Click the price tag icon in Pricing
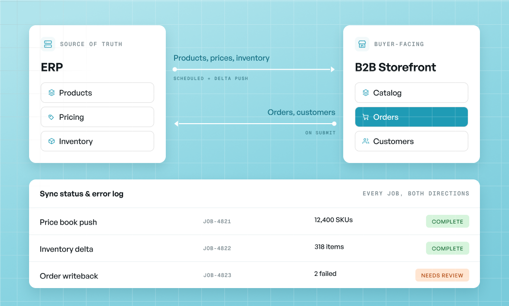509x306 pixels. pyautogui.click(x=51, y=117)
